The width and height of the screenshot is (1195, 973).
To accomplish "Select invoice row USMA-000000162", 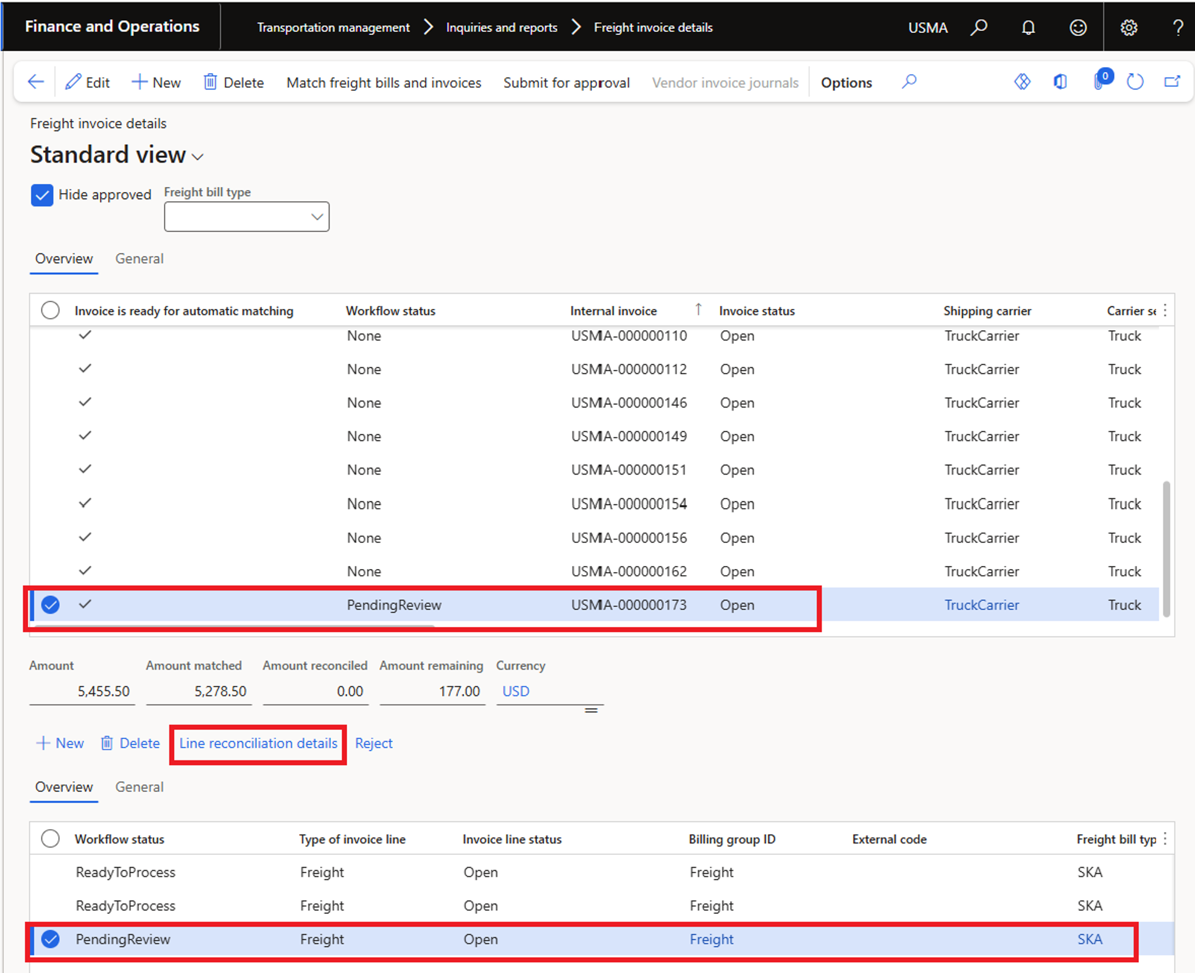I will point(594,571).
